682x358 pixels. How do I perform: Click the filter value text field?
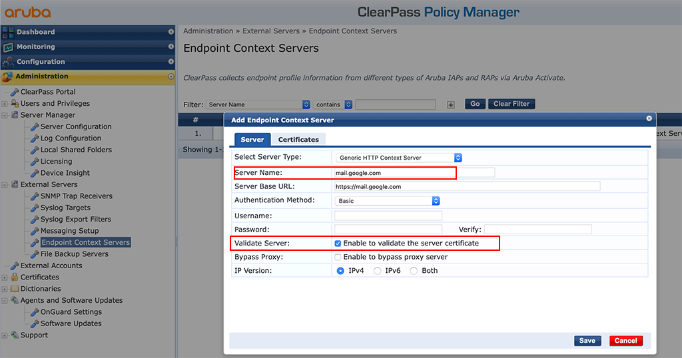click(x=396, y=104)
